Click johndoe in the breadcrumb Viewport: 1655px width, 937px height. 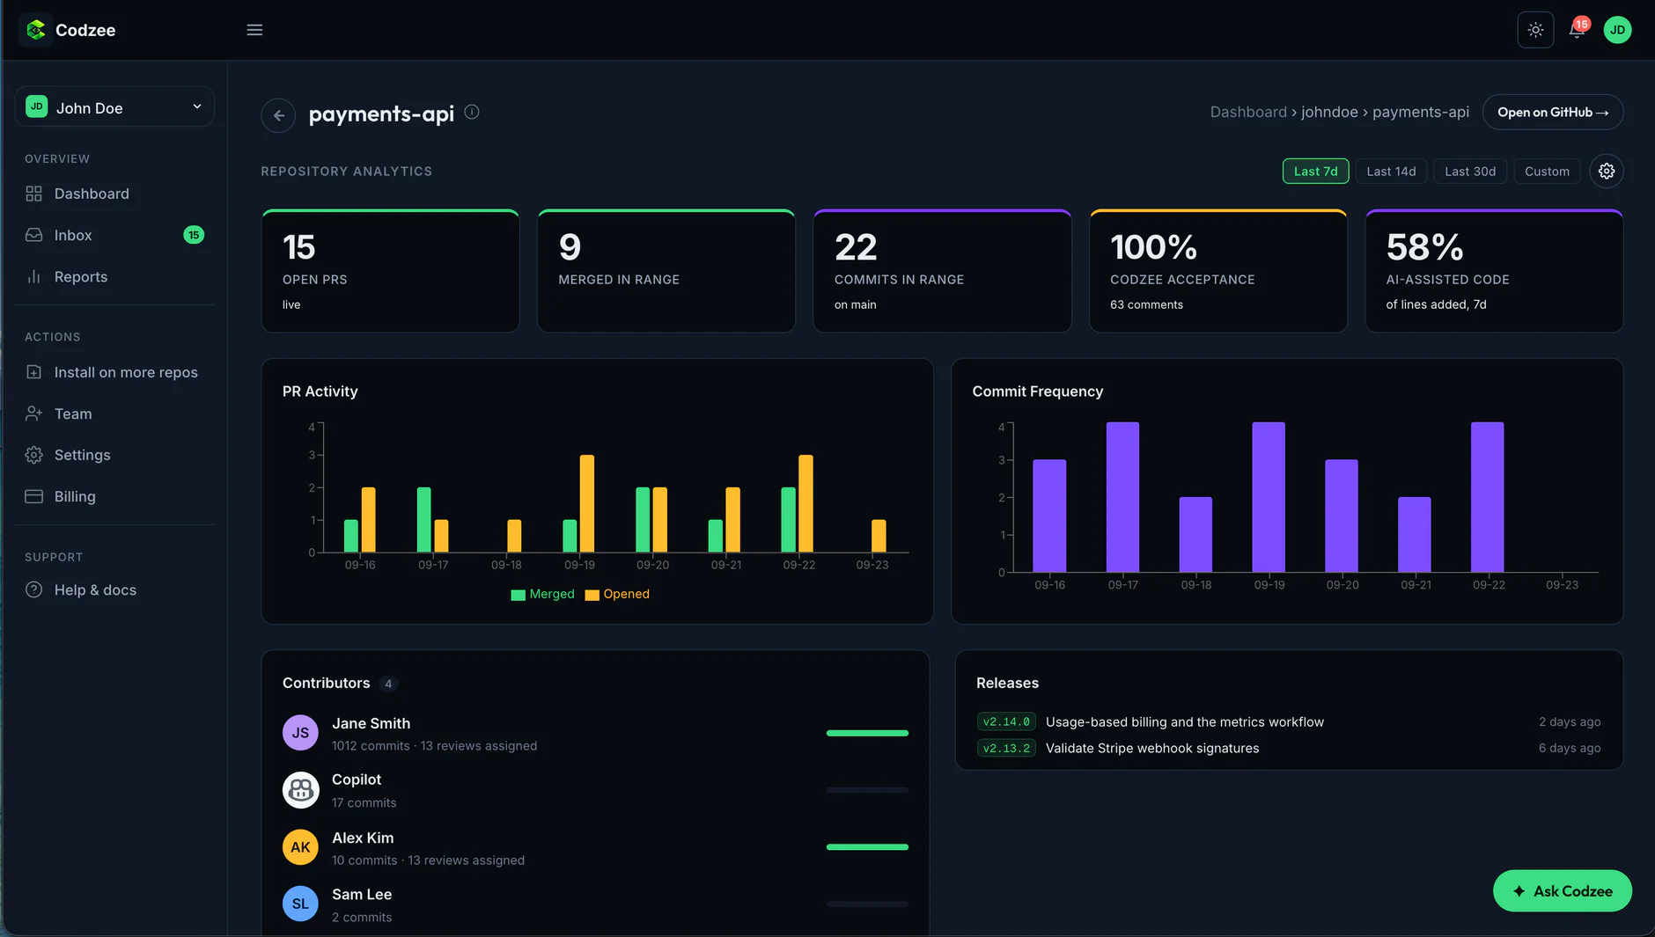coord(1329,112)
